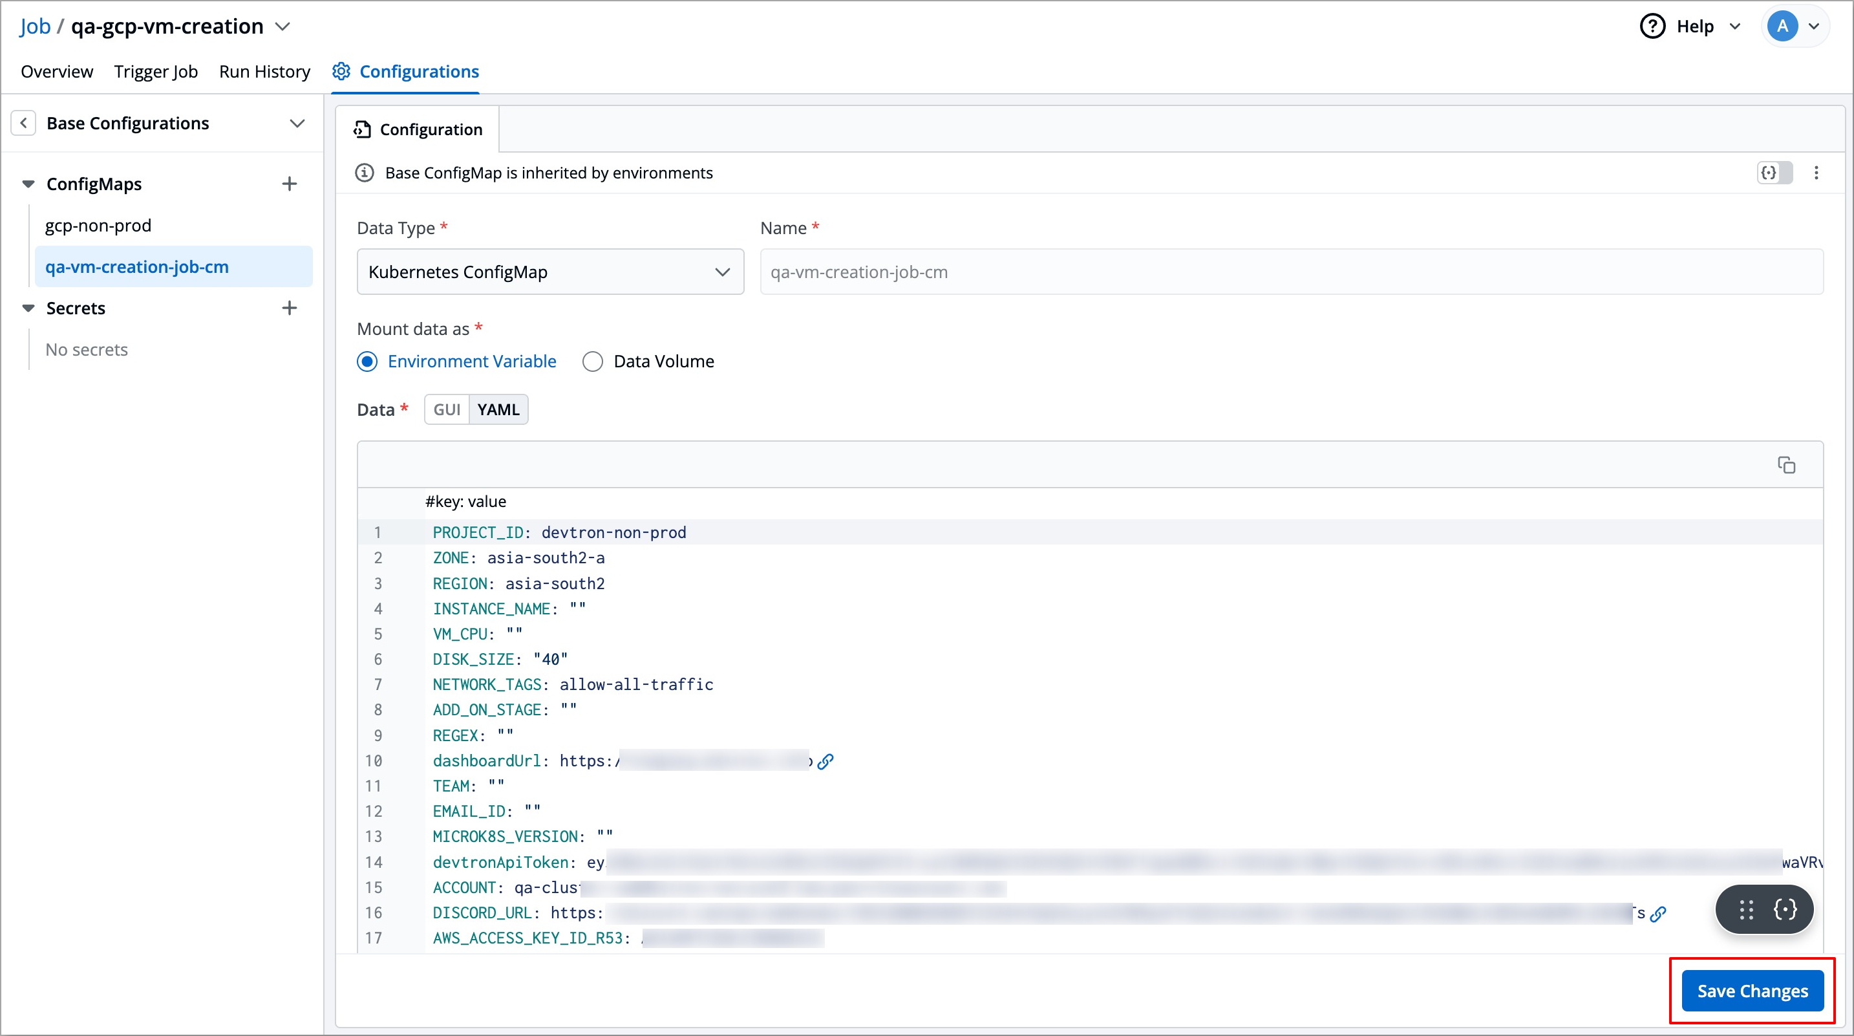Open the job name dropdown chevron

tap(283, 27)
